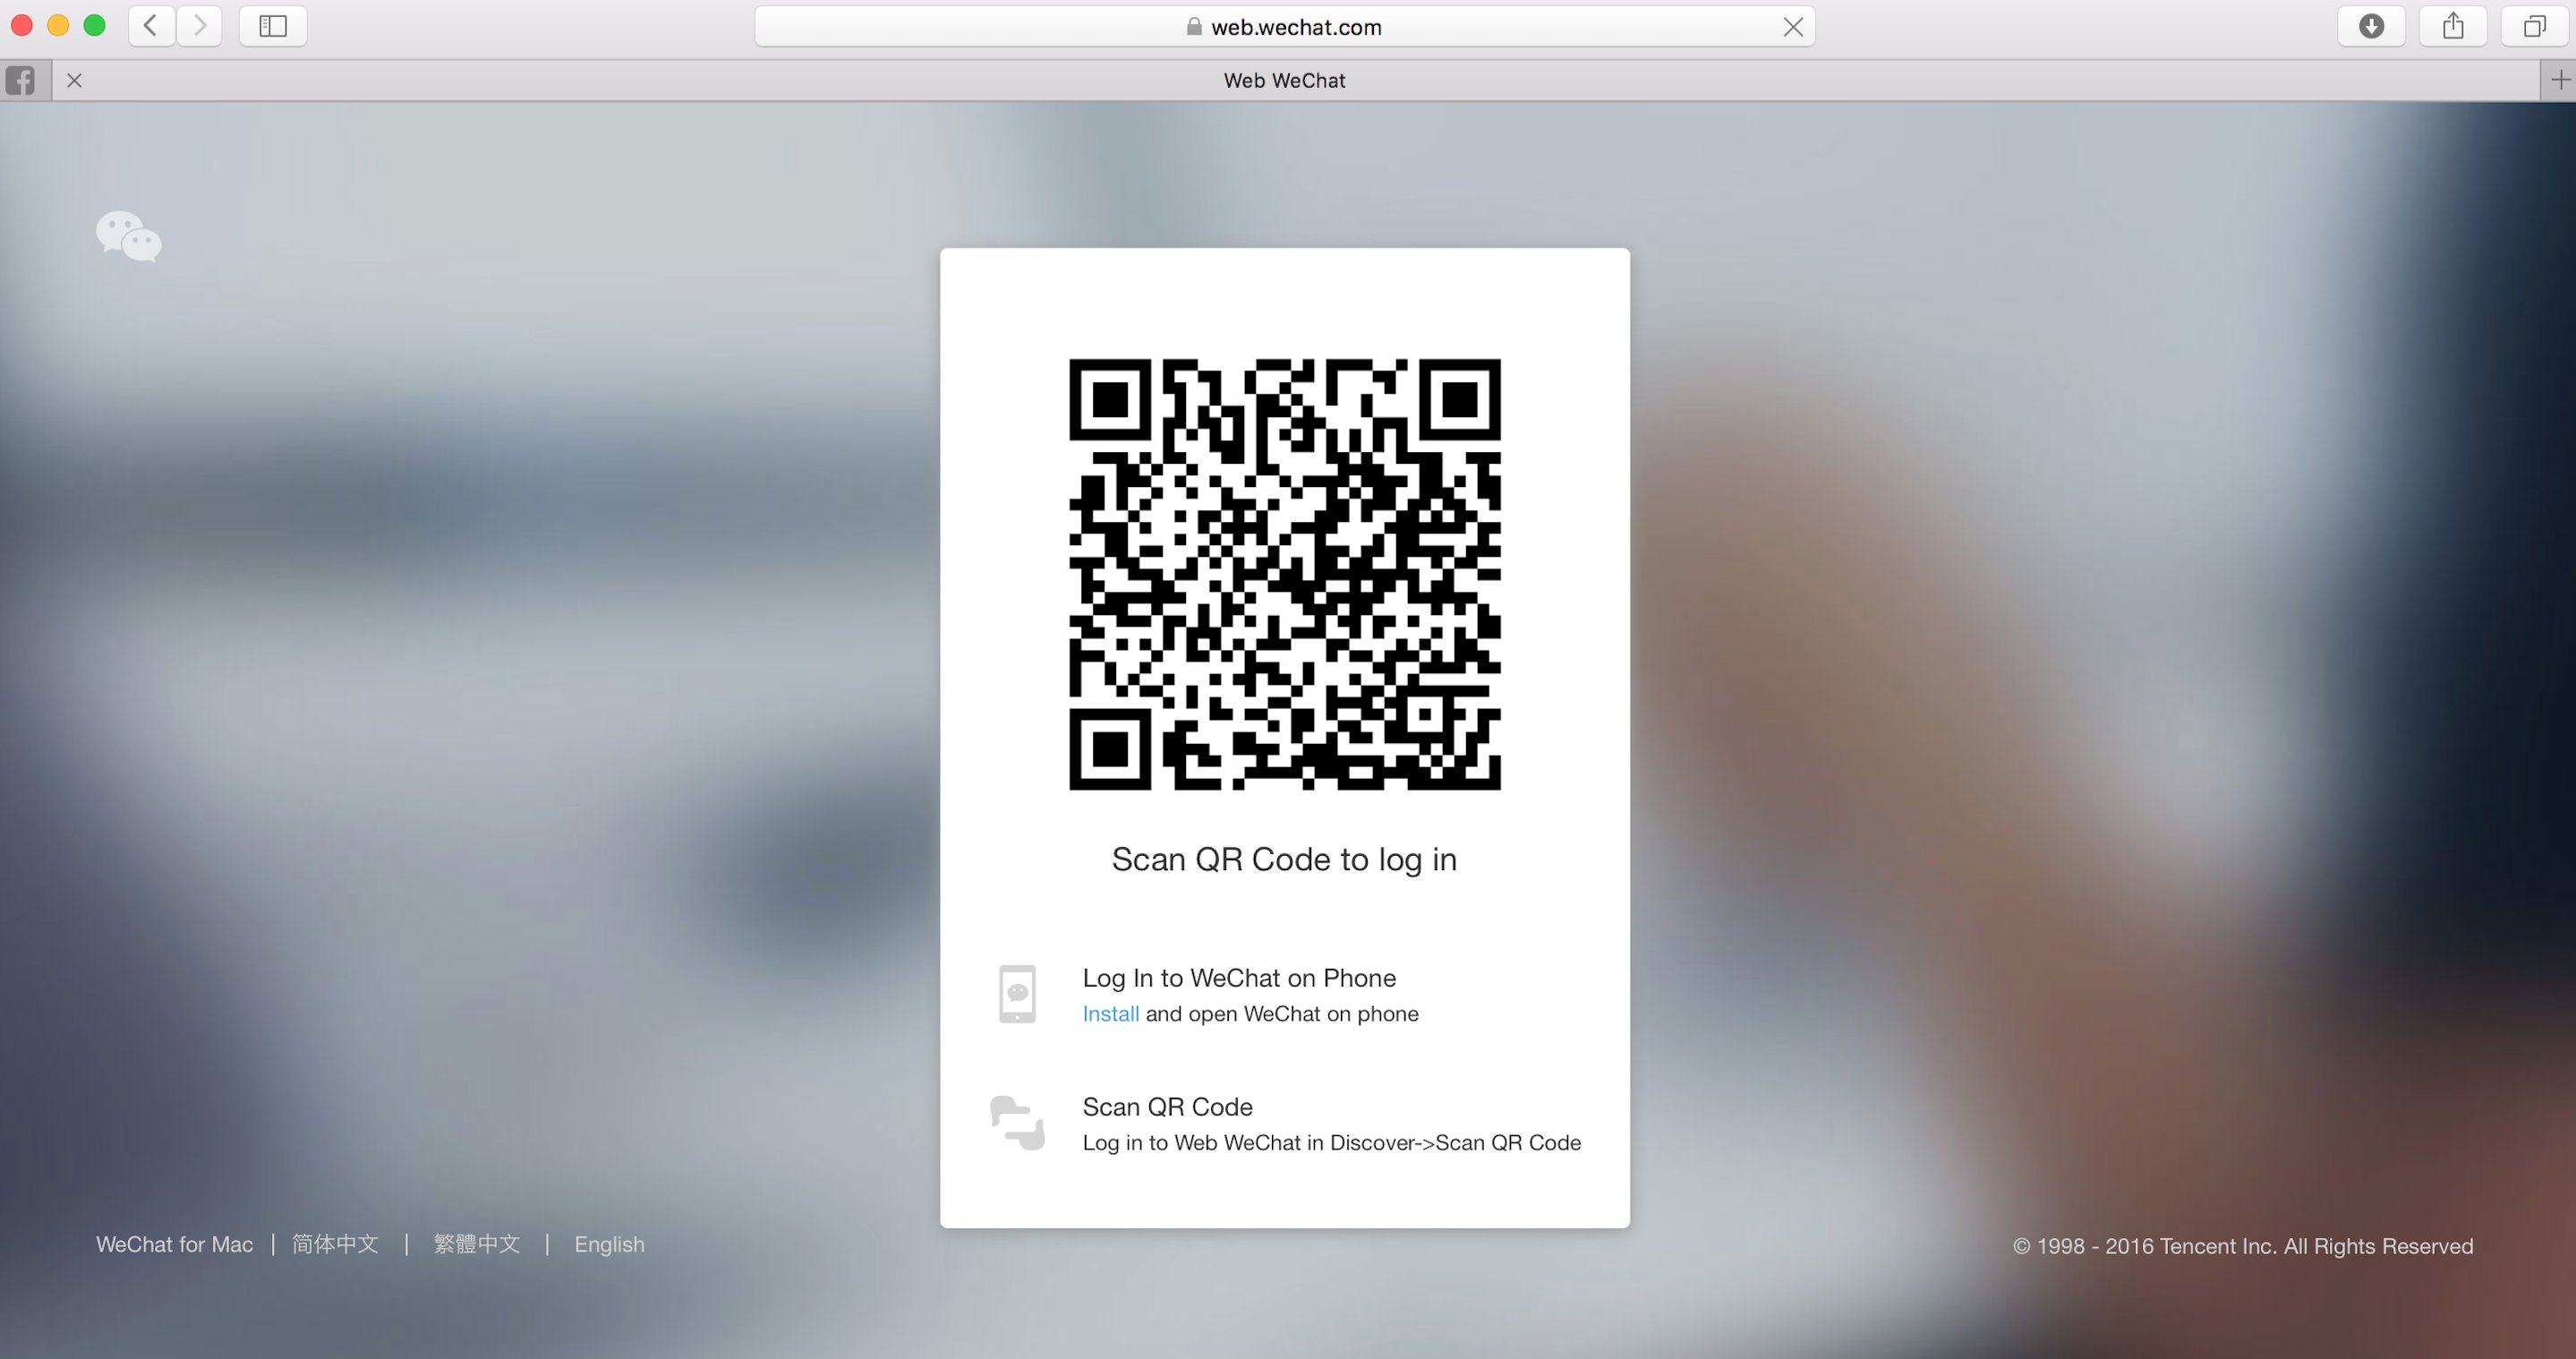The width and height of the screenshot is (2576, 1359).
Task: Click 'Scan QR Code to log in' heading
Action: pyautogui.click(x=1284, y=860)
